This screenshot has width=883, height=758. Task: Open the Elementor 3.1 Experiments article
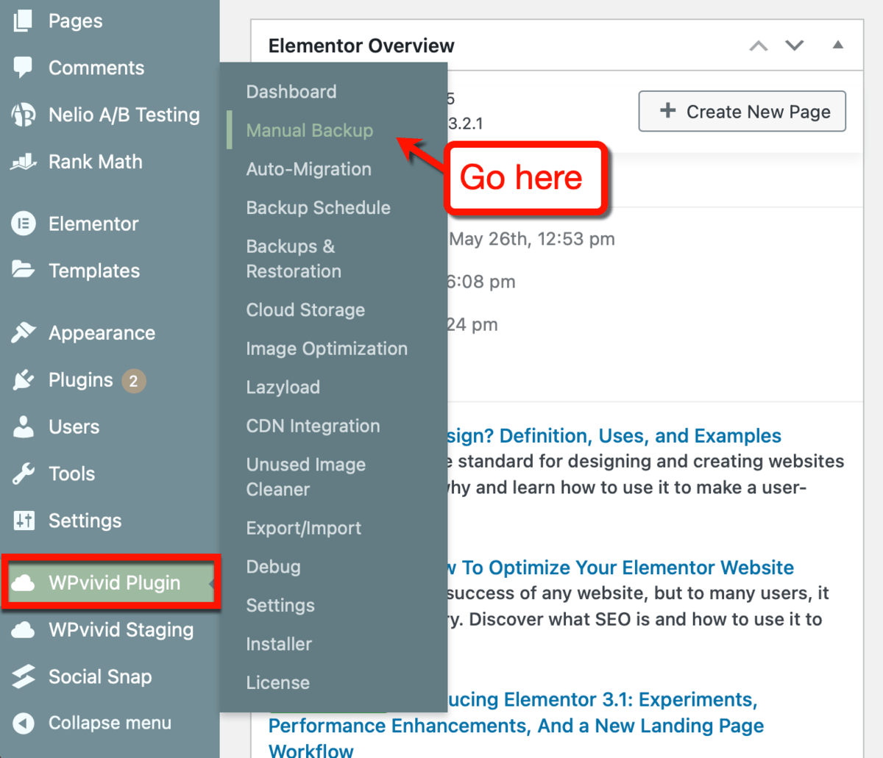(x=515, y=726)
